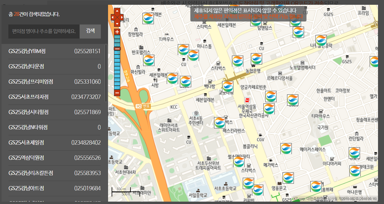384x204 pixels.
Task: Click the zoom slider handle
Action: click(117, 49)
